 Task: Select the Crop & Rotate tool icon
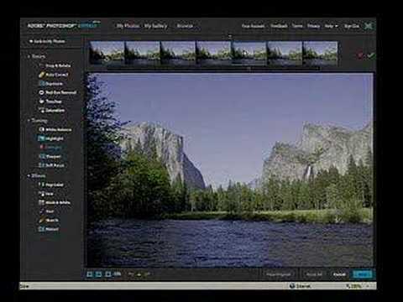[x=41, y=65]
